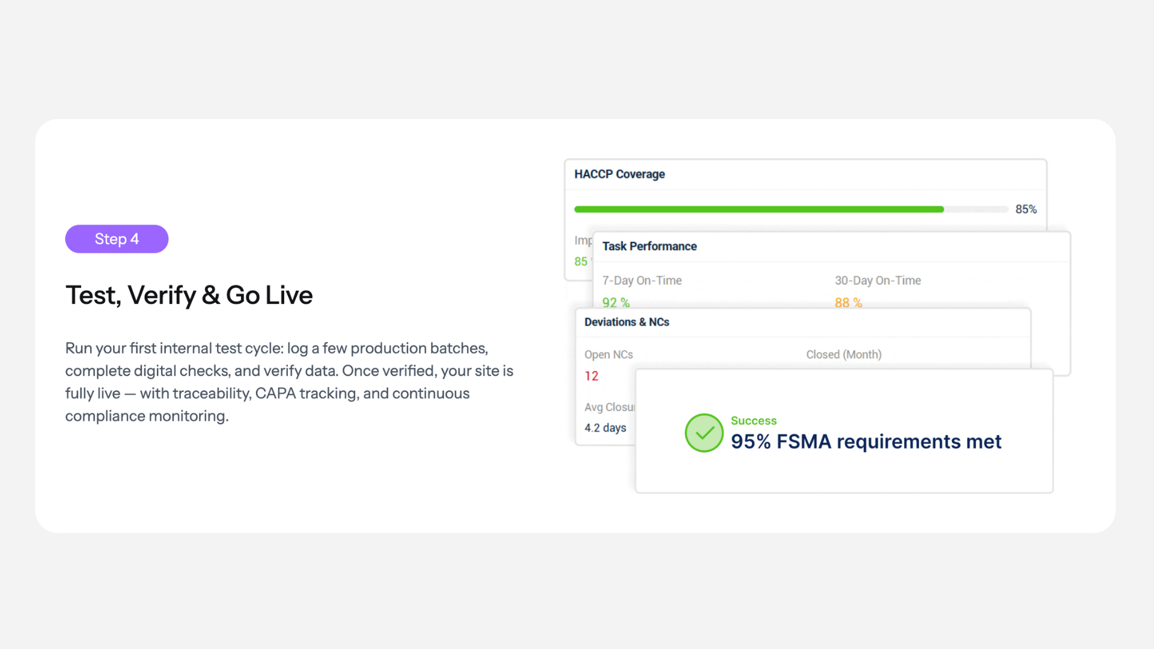
Task: Click the Closed (Month) label
Action: (843, 355)
